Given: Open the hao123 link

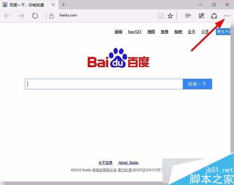Looking at the screenshot, I should point(134,32).
